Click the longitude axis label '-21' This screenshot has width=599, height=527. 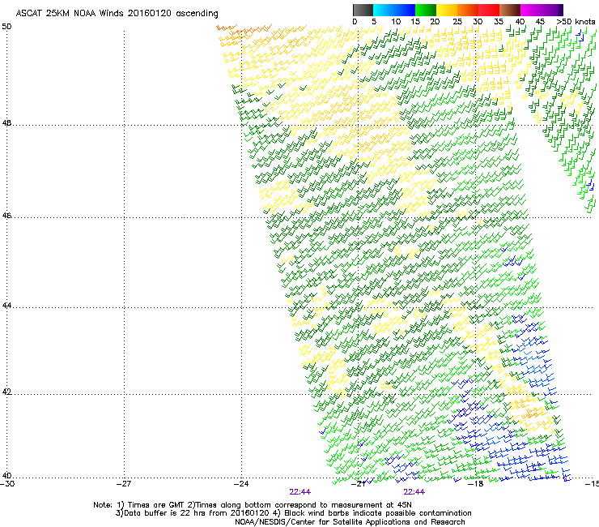click(x=358, y=484)
